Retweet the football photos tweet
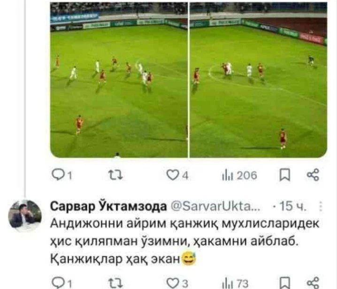This screenshot has width=337, height=289. [115, 175]
